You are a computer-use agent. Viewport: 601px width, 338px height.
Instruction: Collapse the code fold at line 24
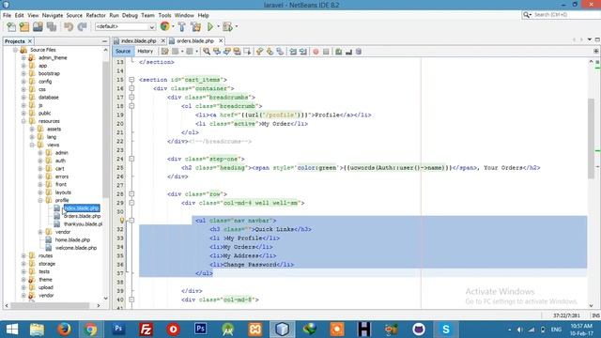tap(131, 159)
